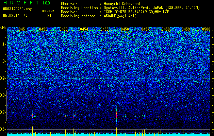Click the 'Observer' label
This screenshot has width=214, height=136.
coord(69,4)
